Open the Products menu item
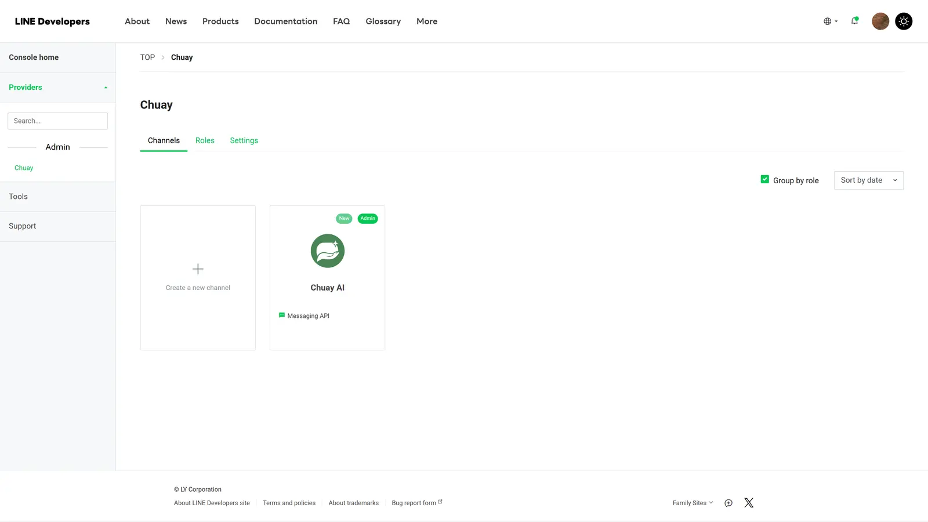The height and width of the screenshot is (522, 928). [220, 21]
